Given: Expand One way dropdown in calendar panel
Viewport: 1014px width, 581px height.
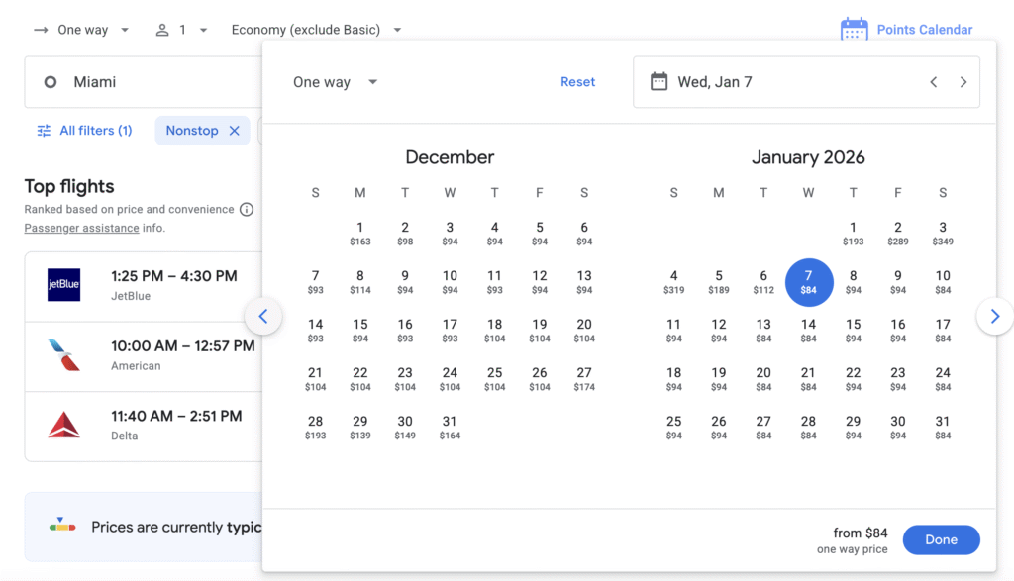Looking at the screenshot, I should click(x=336, y=82).
